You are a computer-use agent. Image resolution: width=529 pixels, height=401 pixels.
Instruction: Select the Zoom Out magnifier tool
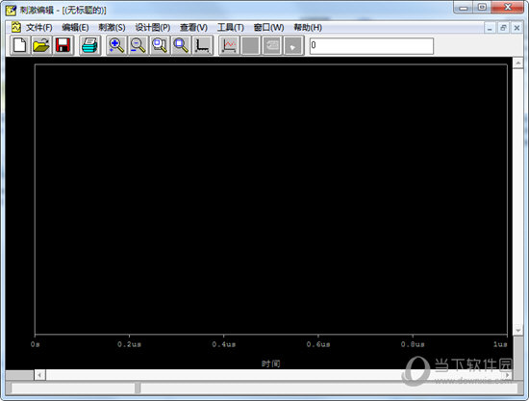pos(138,45)
